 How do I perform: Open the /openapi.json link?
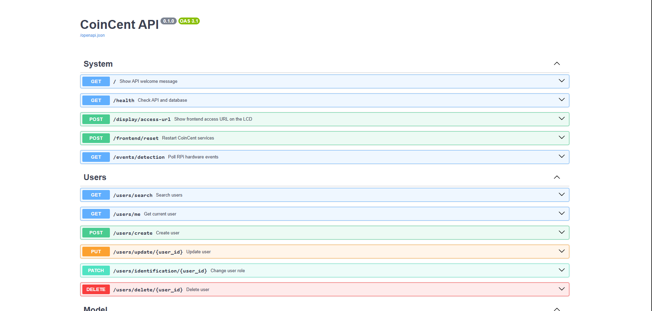point(92,35)
